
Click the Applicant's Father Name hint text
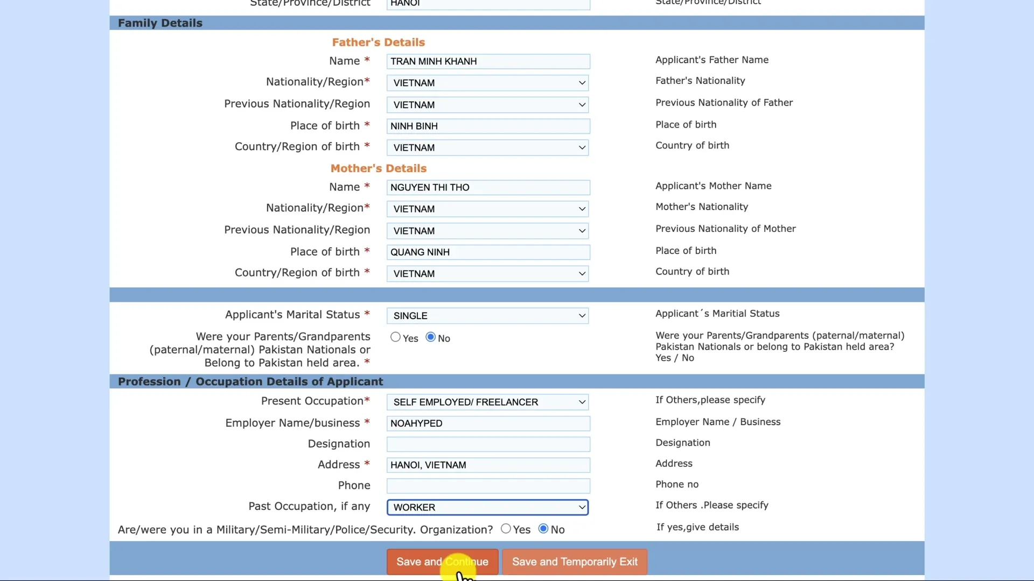point(711,60)
